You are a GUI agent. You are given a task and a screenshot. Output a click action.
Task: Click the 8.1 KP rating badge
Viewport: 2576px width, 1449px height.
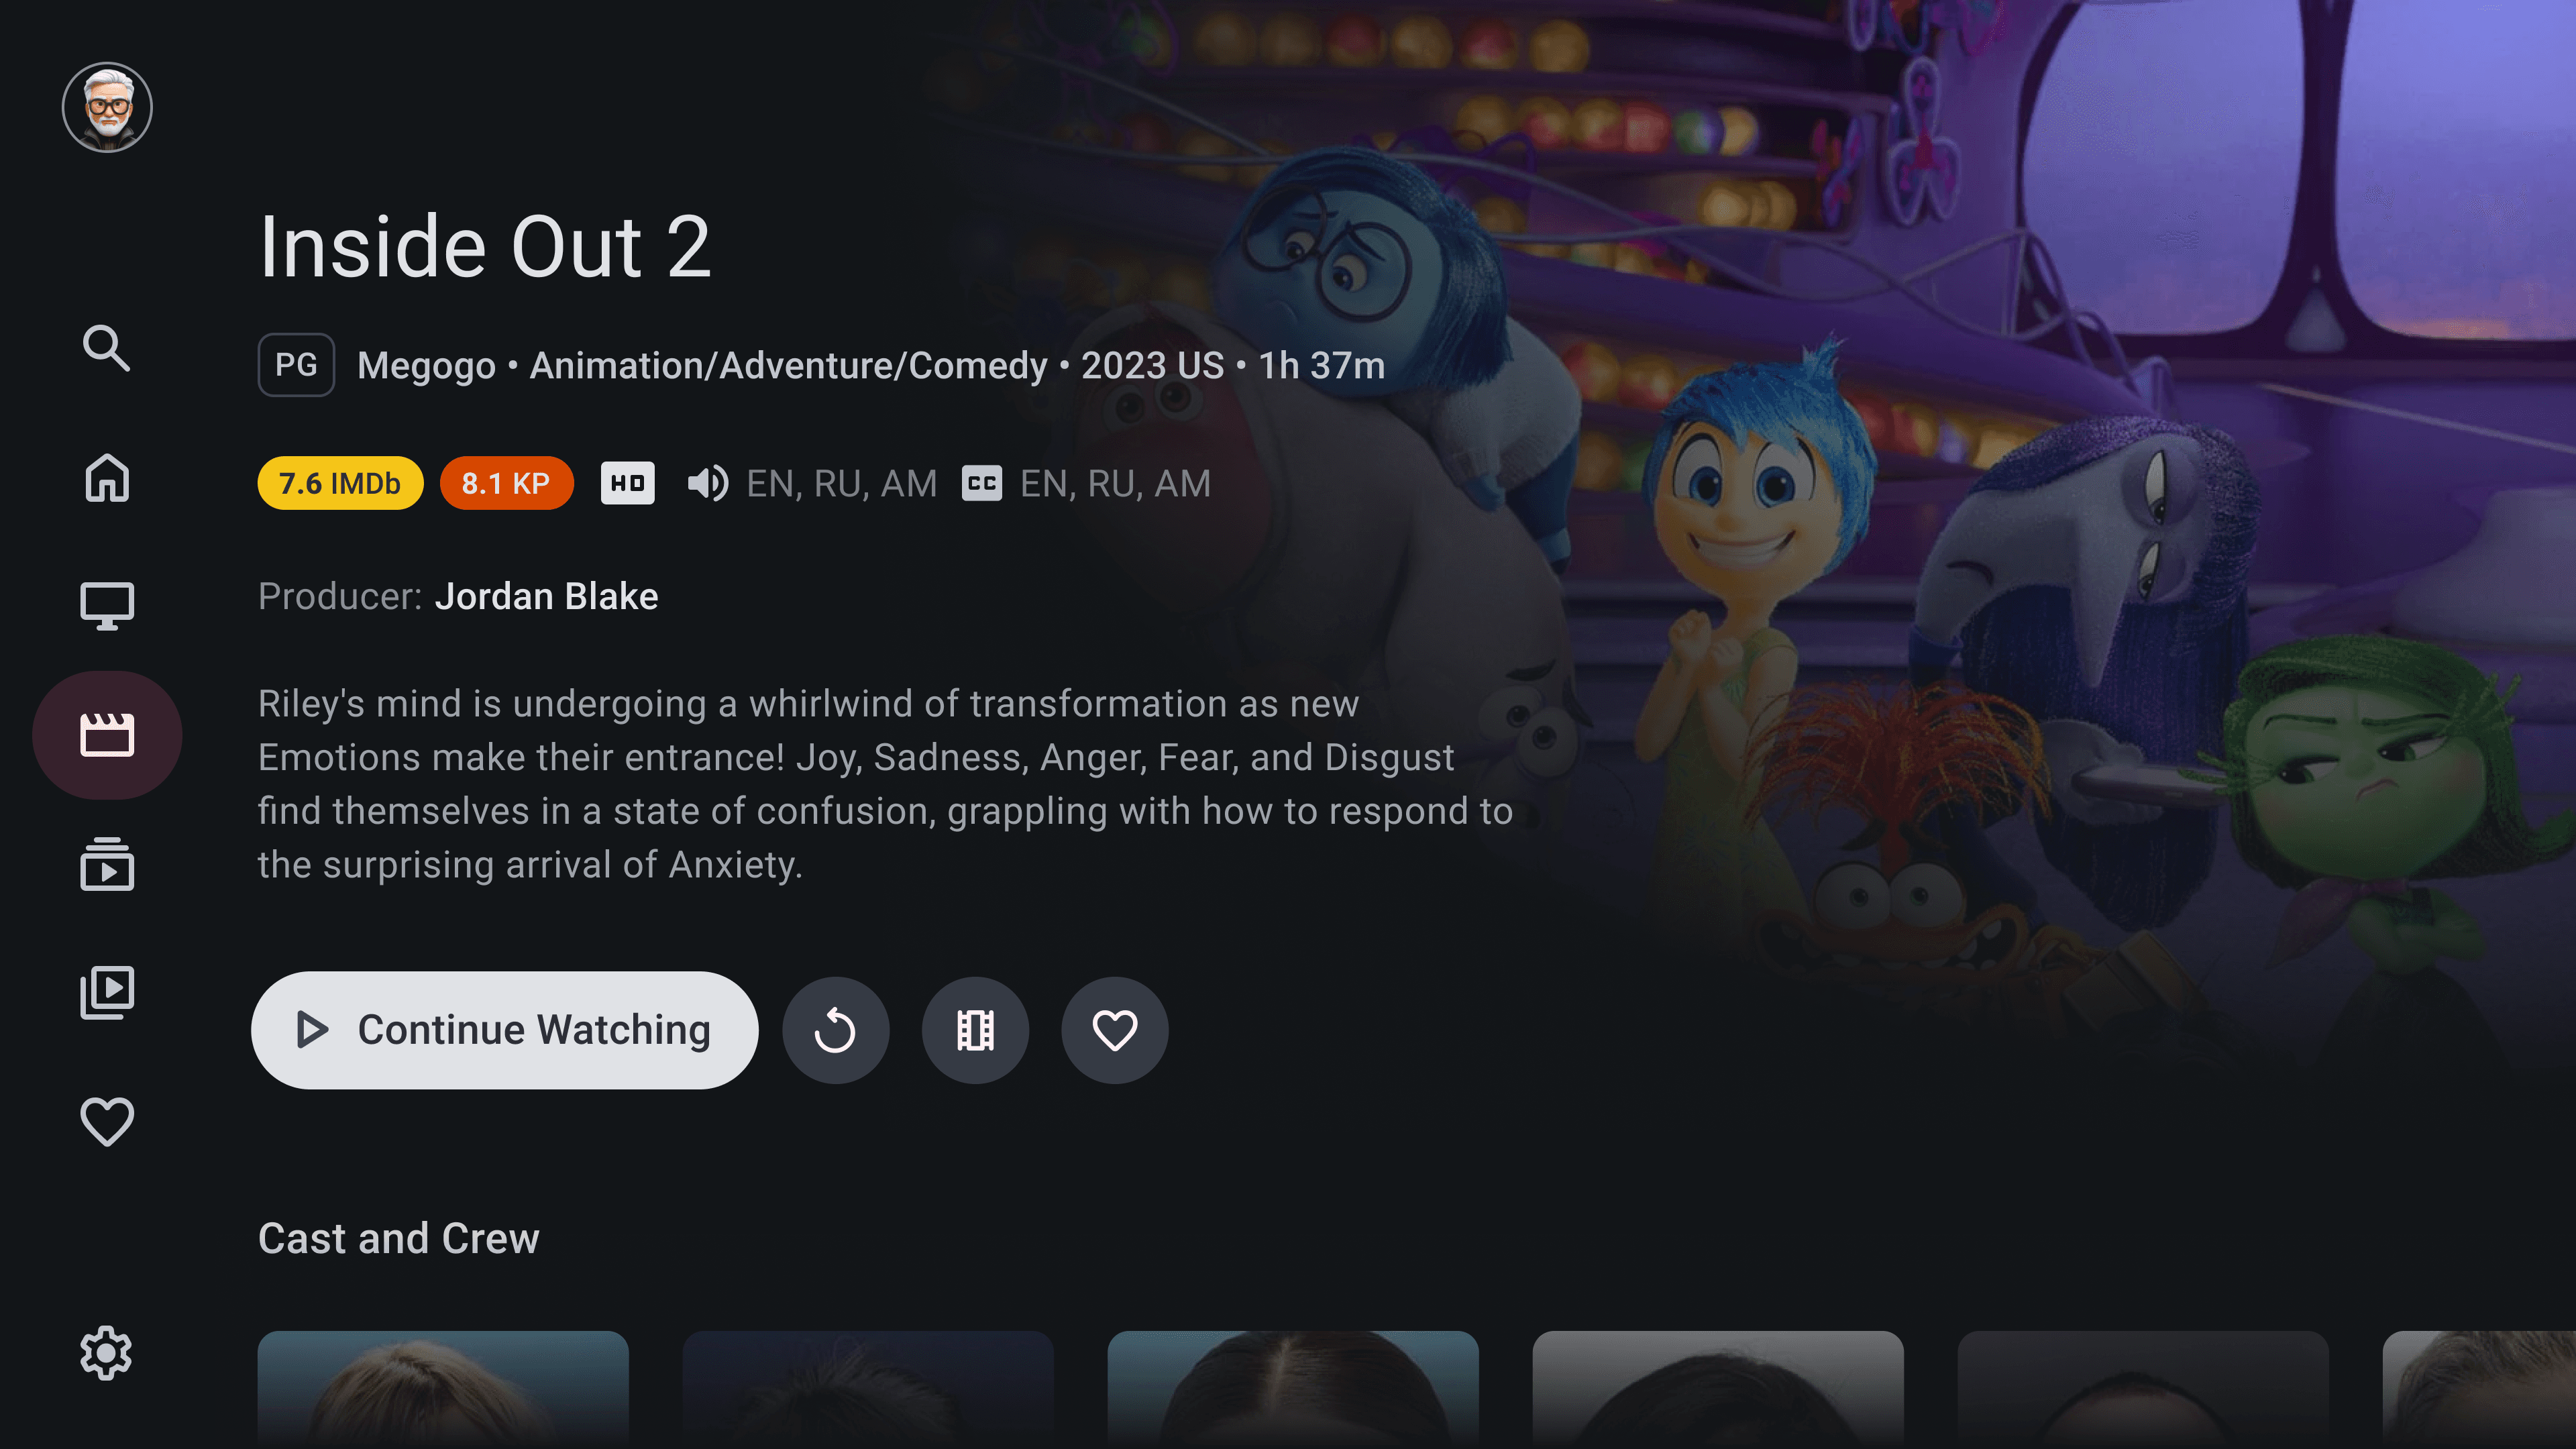(506, 484)
